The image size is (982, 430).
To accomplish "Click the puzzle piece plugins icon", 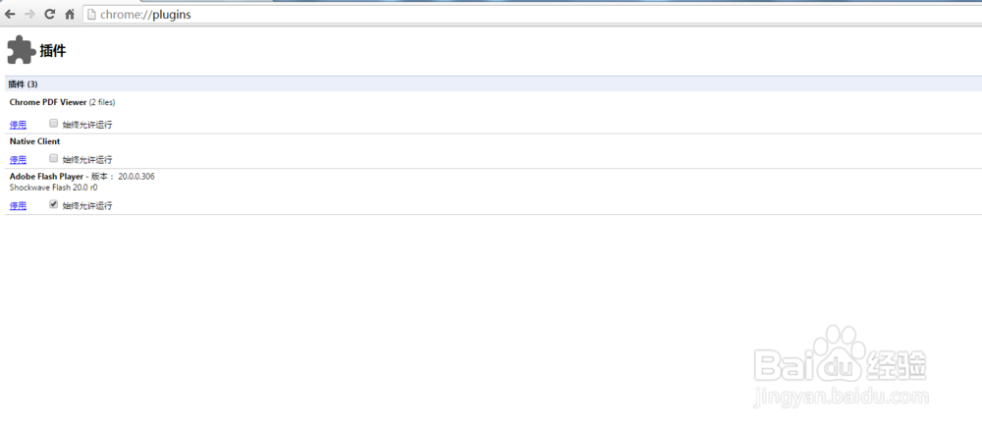I will (20, 50).
